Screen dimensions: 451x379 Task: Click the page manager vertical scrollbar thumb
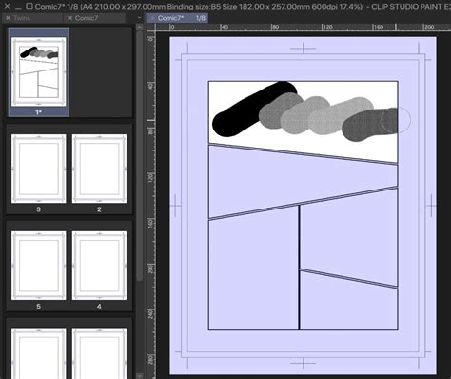coord(140,155)
